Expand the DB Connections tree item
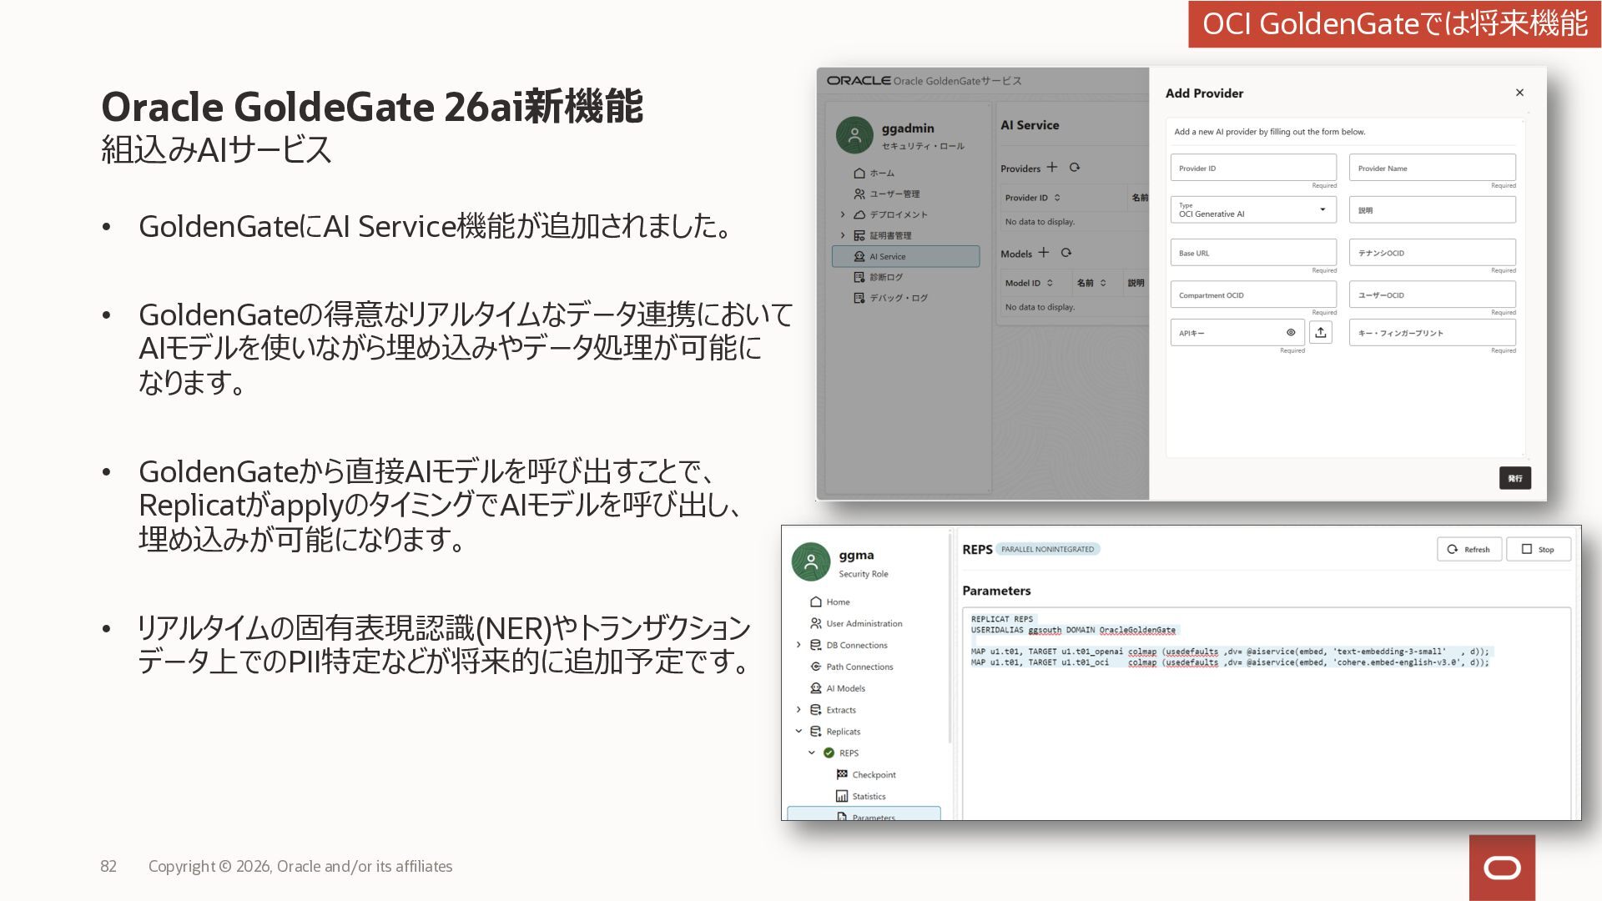1602x901 pixels. [x=798, y=645]
